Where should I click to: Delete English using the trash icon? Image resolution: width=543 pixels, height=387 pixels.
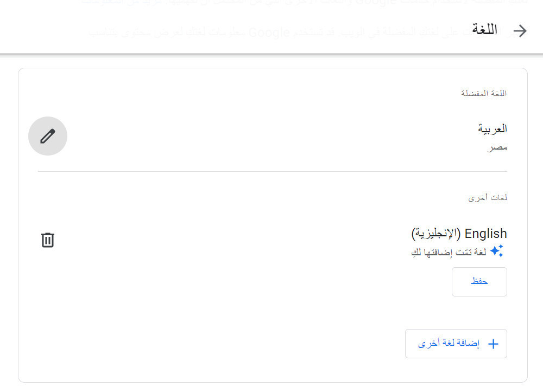(x=48, y=240)
